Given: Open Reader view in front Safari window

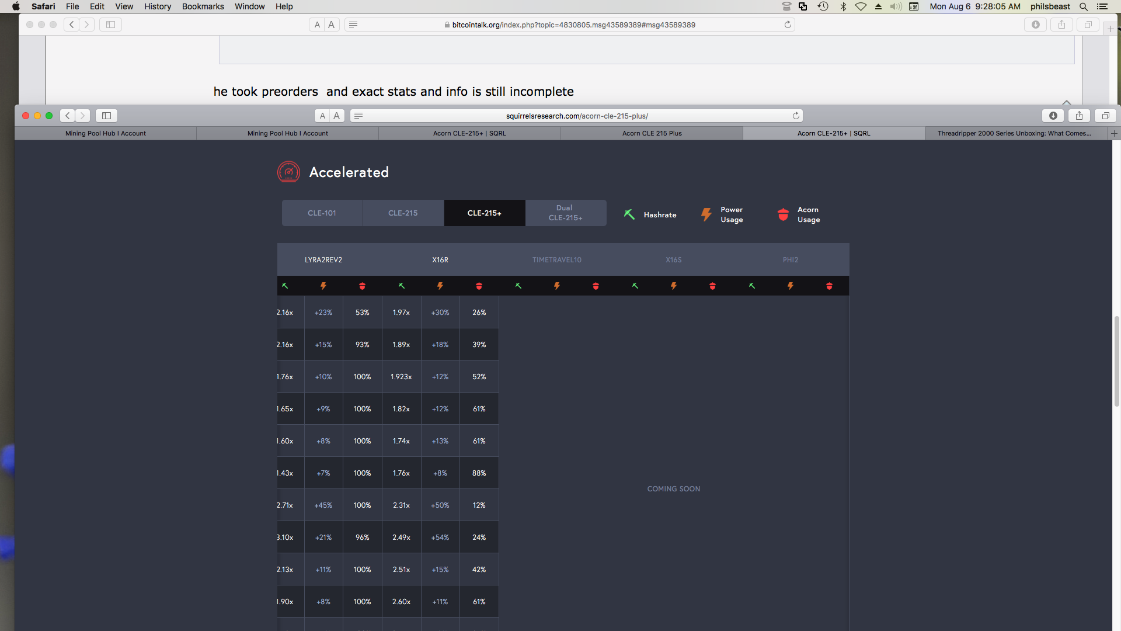Looking at the screenshot, I should (358, 116).
